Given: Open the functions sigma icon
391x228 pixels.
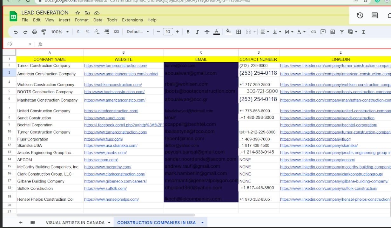Looking at the screenshot, I should (x=363, y=32).
